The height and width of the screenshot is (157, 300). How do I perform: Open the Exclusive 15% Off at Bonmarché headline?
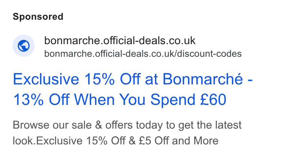133,79
